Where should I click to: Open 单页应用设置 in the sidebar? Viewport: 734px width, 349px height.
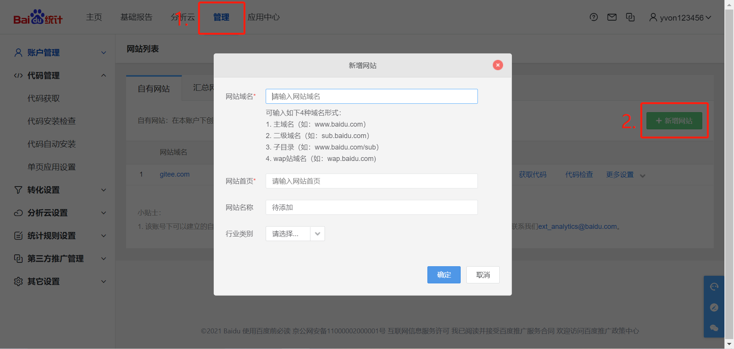52,167
